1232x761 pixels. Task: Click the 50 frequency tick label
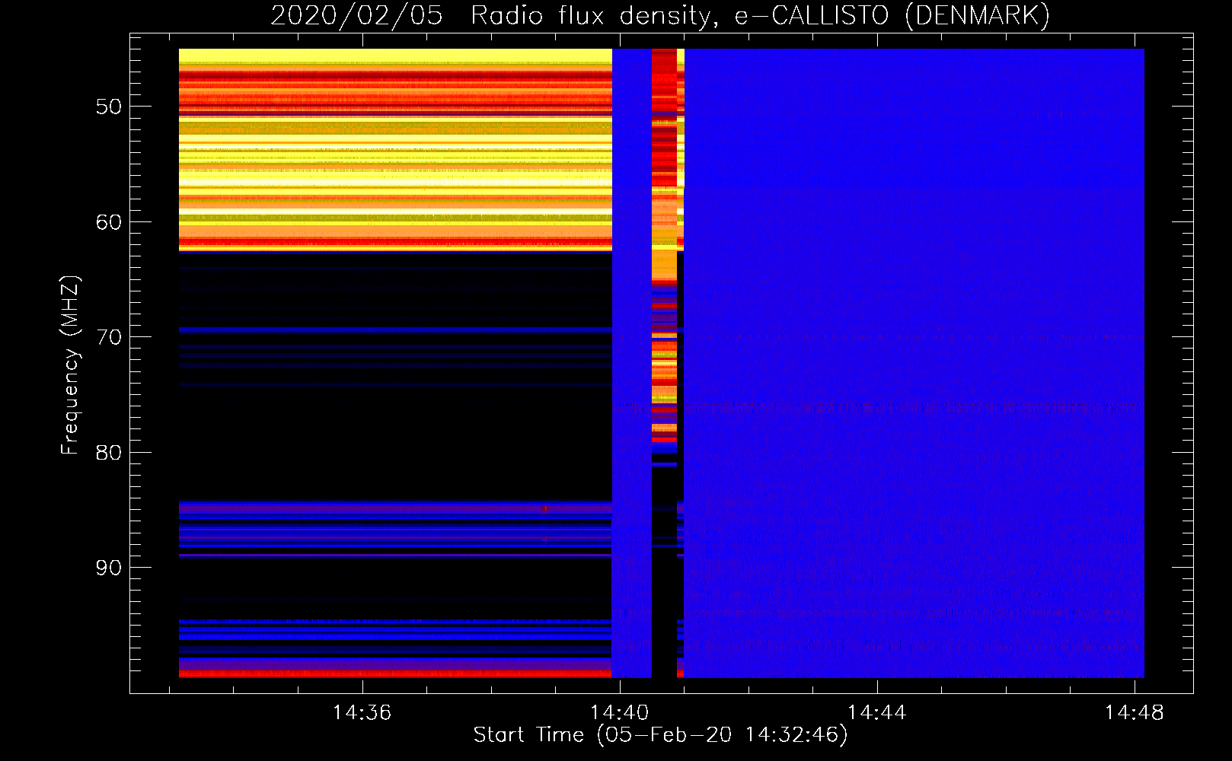point(109,107)
